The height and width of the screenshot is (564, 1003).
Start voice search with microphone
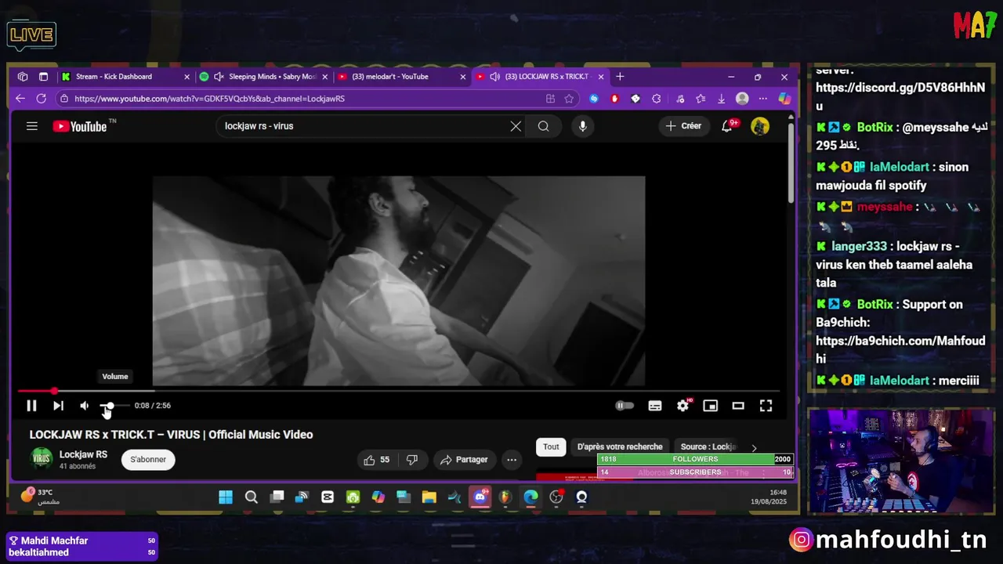click(x=582, y=126)
